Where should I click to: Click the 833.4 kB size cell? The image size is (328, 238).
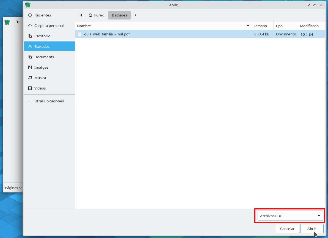click(x=262, y=34)
